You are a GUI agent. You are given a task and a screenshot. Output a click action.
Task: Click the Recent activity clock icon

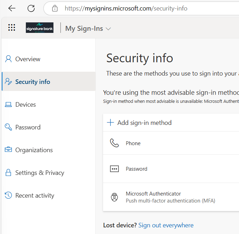pos(8,195)
